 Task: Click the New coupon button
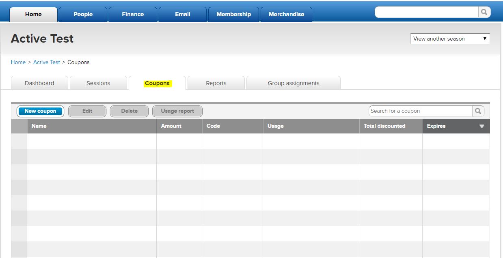(x=40, y=111)
